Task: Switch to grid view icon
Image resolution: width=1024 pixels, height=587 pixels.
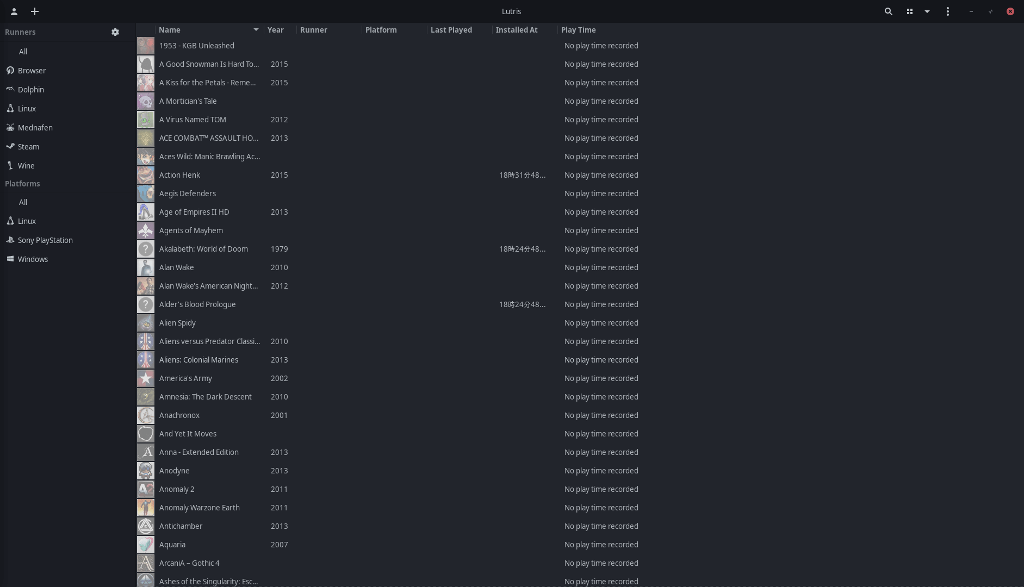Action: (x=909, y=11)
